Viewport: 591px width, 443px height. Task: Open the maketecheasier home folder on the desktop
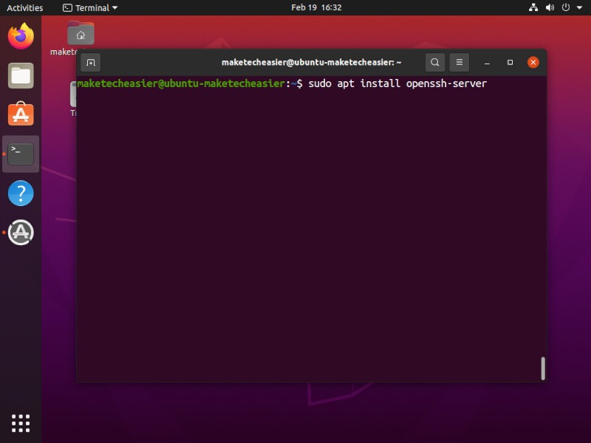[x=81, y=33]
